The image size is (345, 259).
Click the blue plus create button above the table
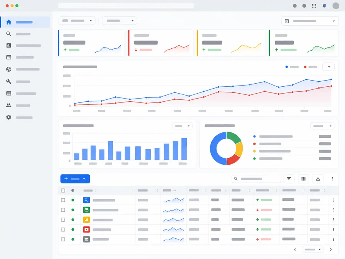click(x=75, y=179)
